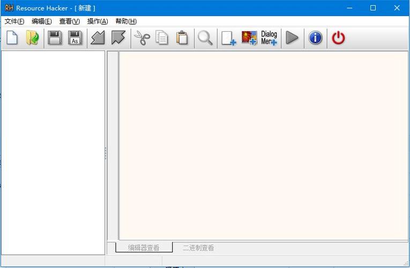Click the Dialog Menu add icon
The height and width of the screenshot is (268, 410).
click(269, 38)
